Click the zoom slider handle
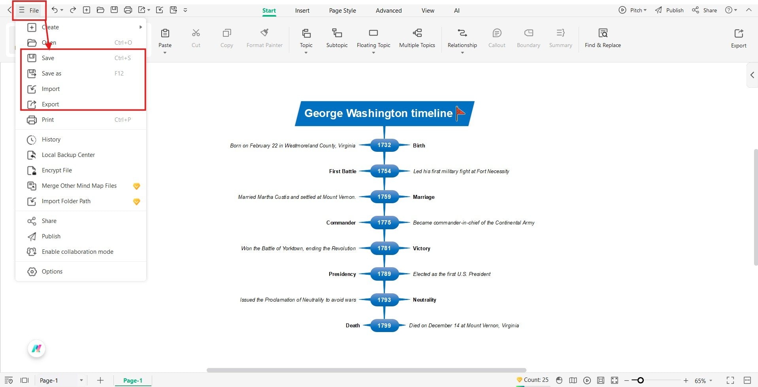Screen dimensions: 758x387 tap(640, 380)
